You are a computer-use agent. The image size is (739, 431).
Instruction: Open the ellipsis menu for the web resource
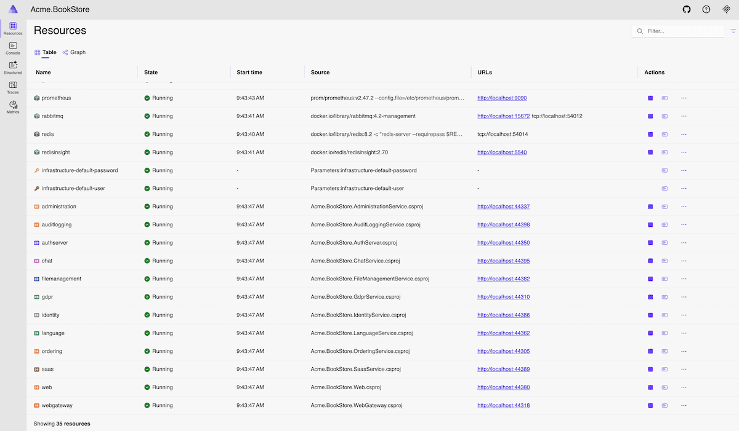(683, 387)
